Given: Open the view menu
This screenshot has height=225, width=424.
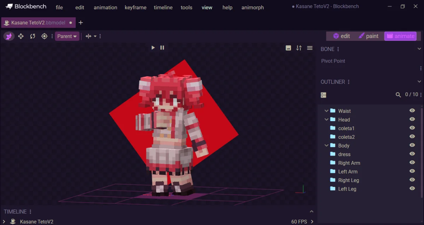Looking at the screenshot, I should point(207,7).
